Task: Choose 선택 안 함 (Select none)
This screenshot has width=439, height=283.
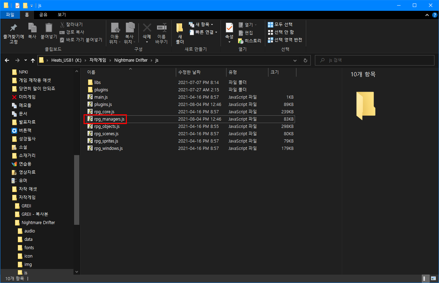Action: [x=281, y=32]
